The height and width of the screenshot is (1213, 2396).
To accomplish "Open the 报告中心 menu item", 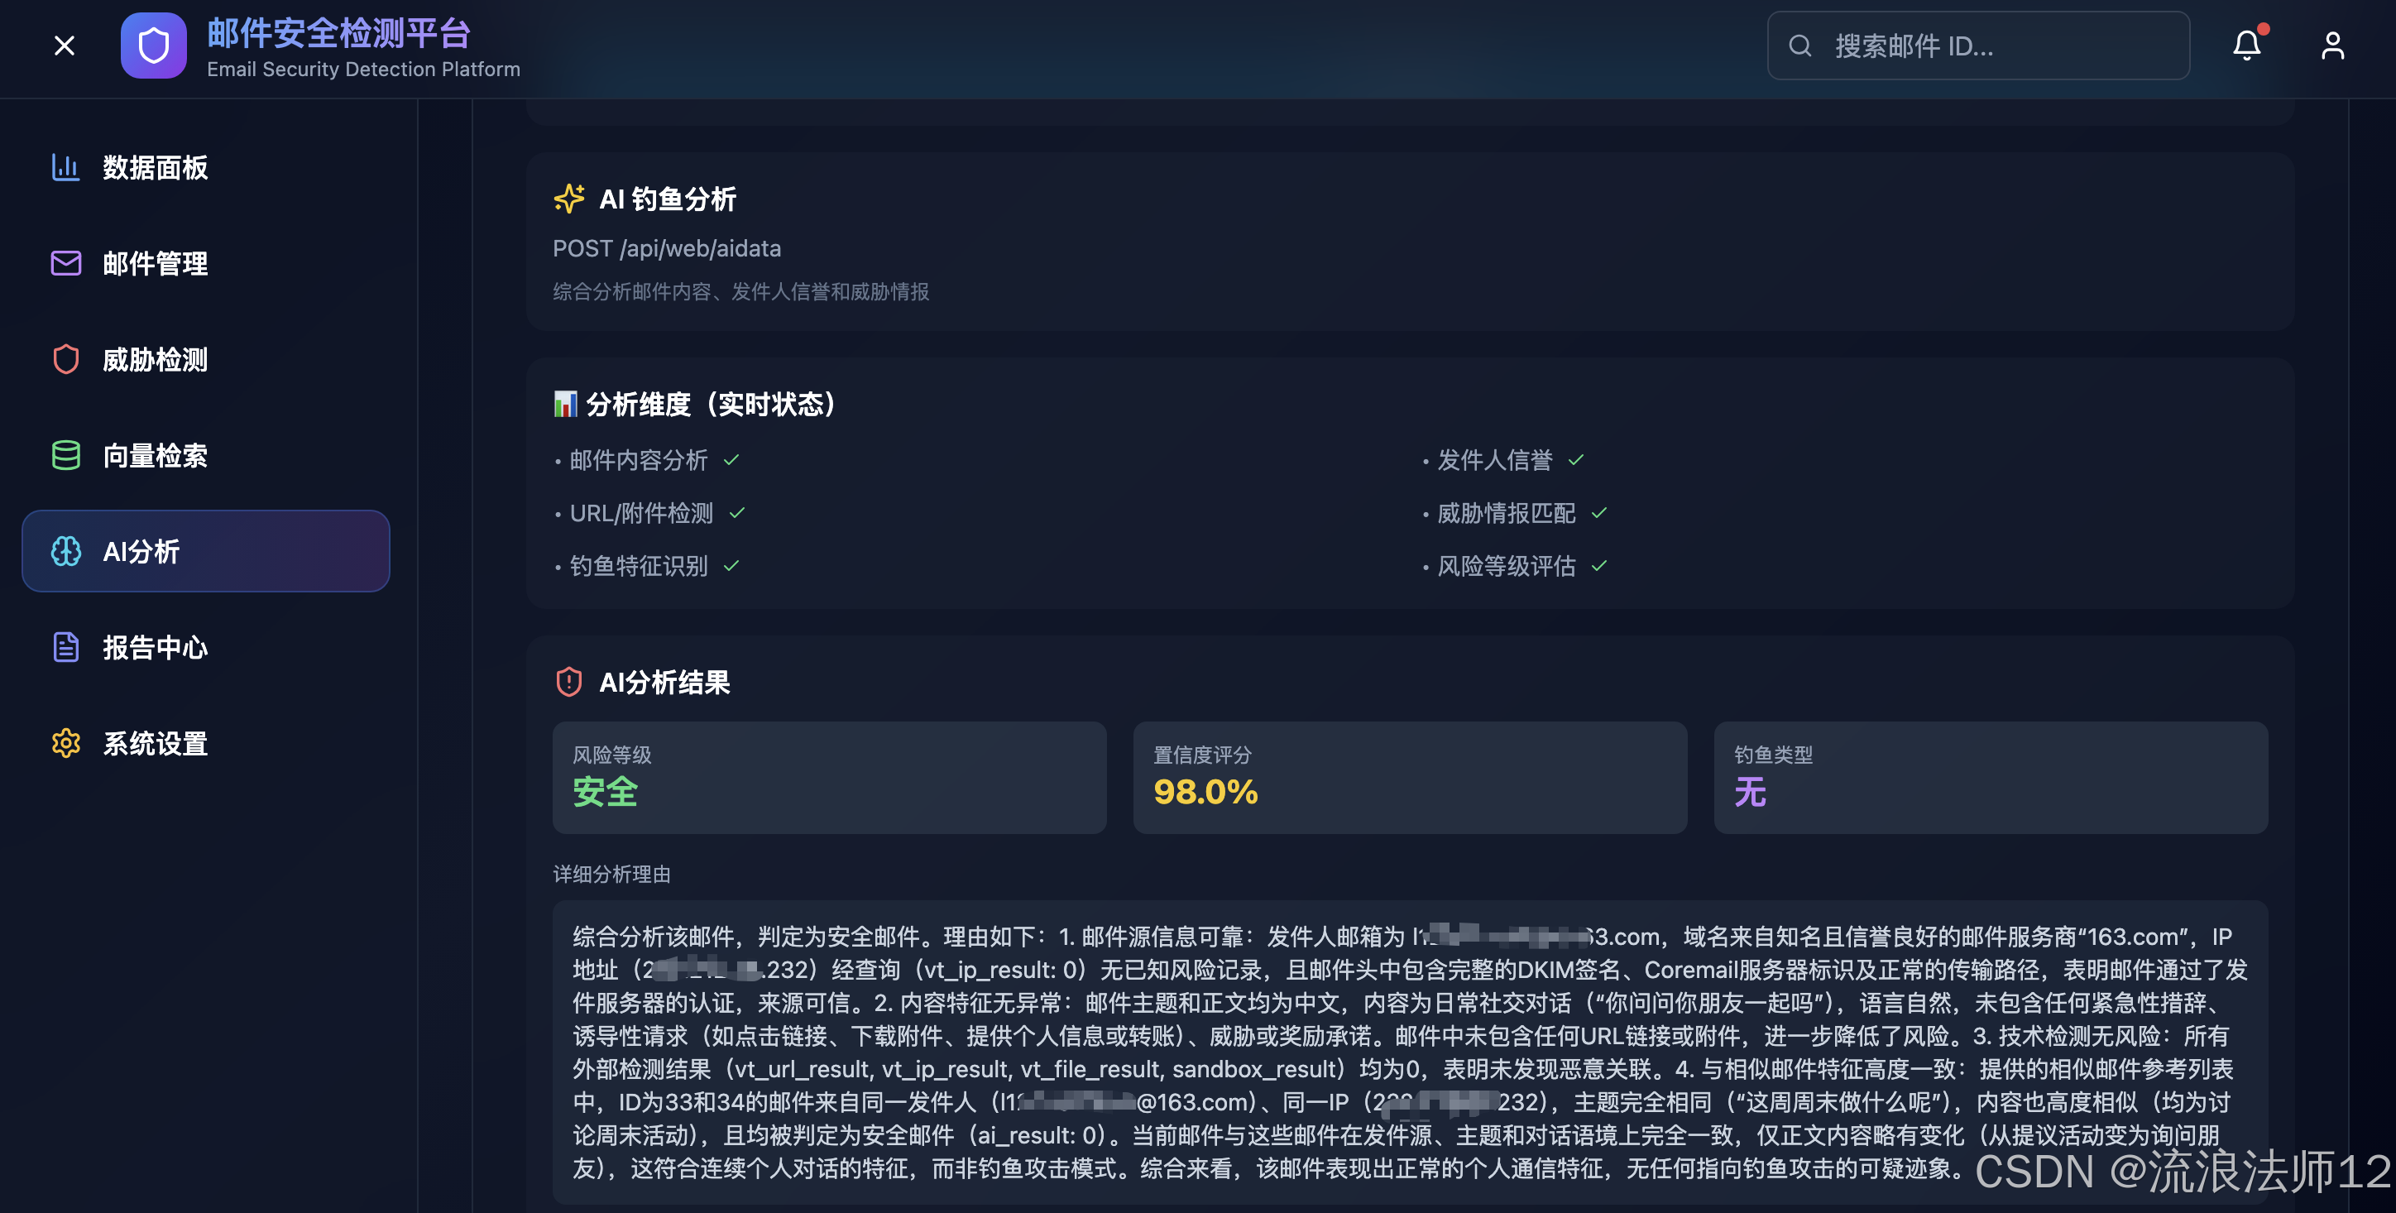I will (155, 647).
